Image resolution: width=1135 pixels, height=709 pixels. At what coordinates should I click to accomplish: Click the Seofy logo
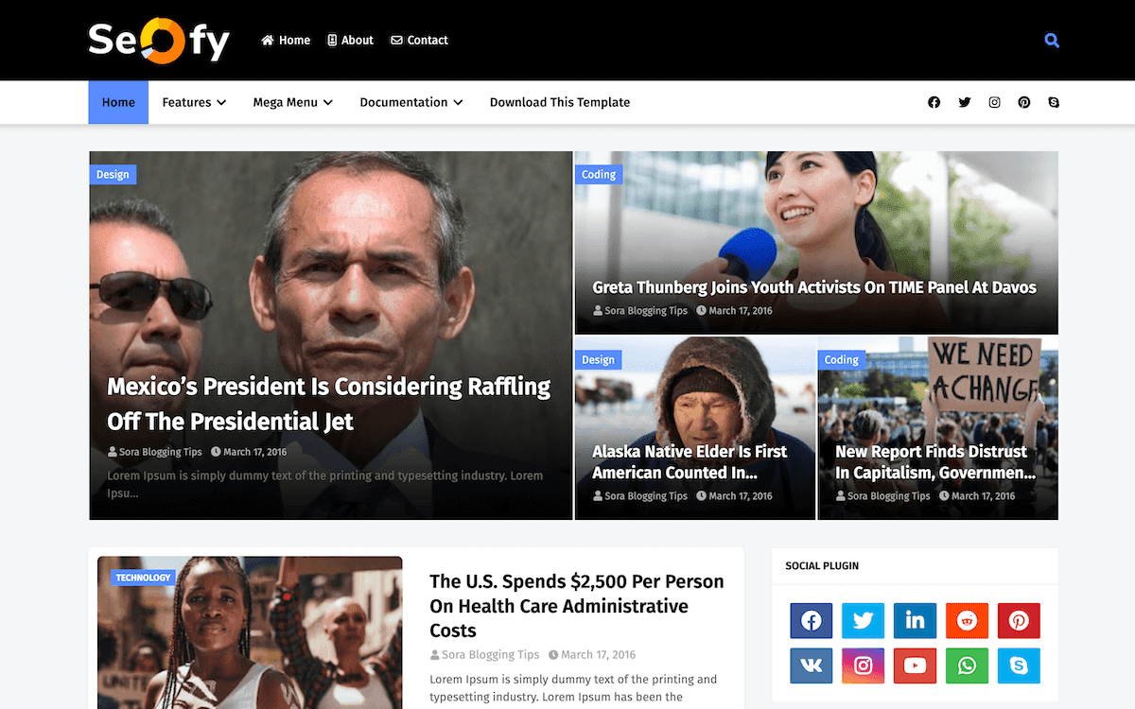coord(159,41)
